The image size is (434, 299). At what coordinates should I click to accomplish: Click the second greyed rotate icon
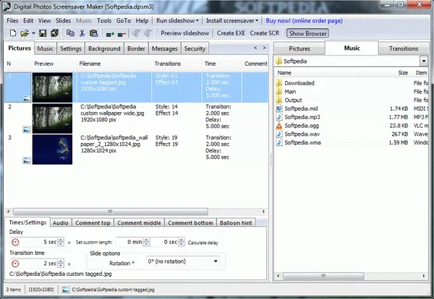[148, 33]
